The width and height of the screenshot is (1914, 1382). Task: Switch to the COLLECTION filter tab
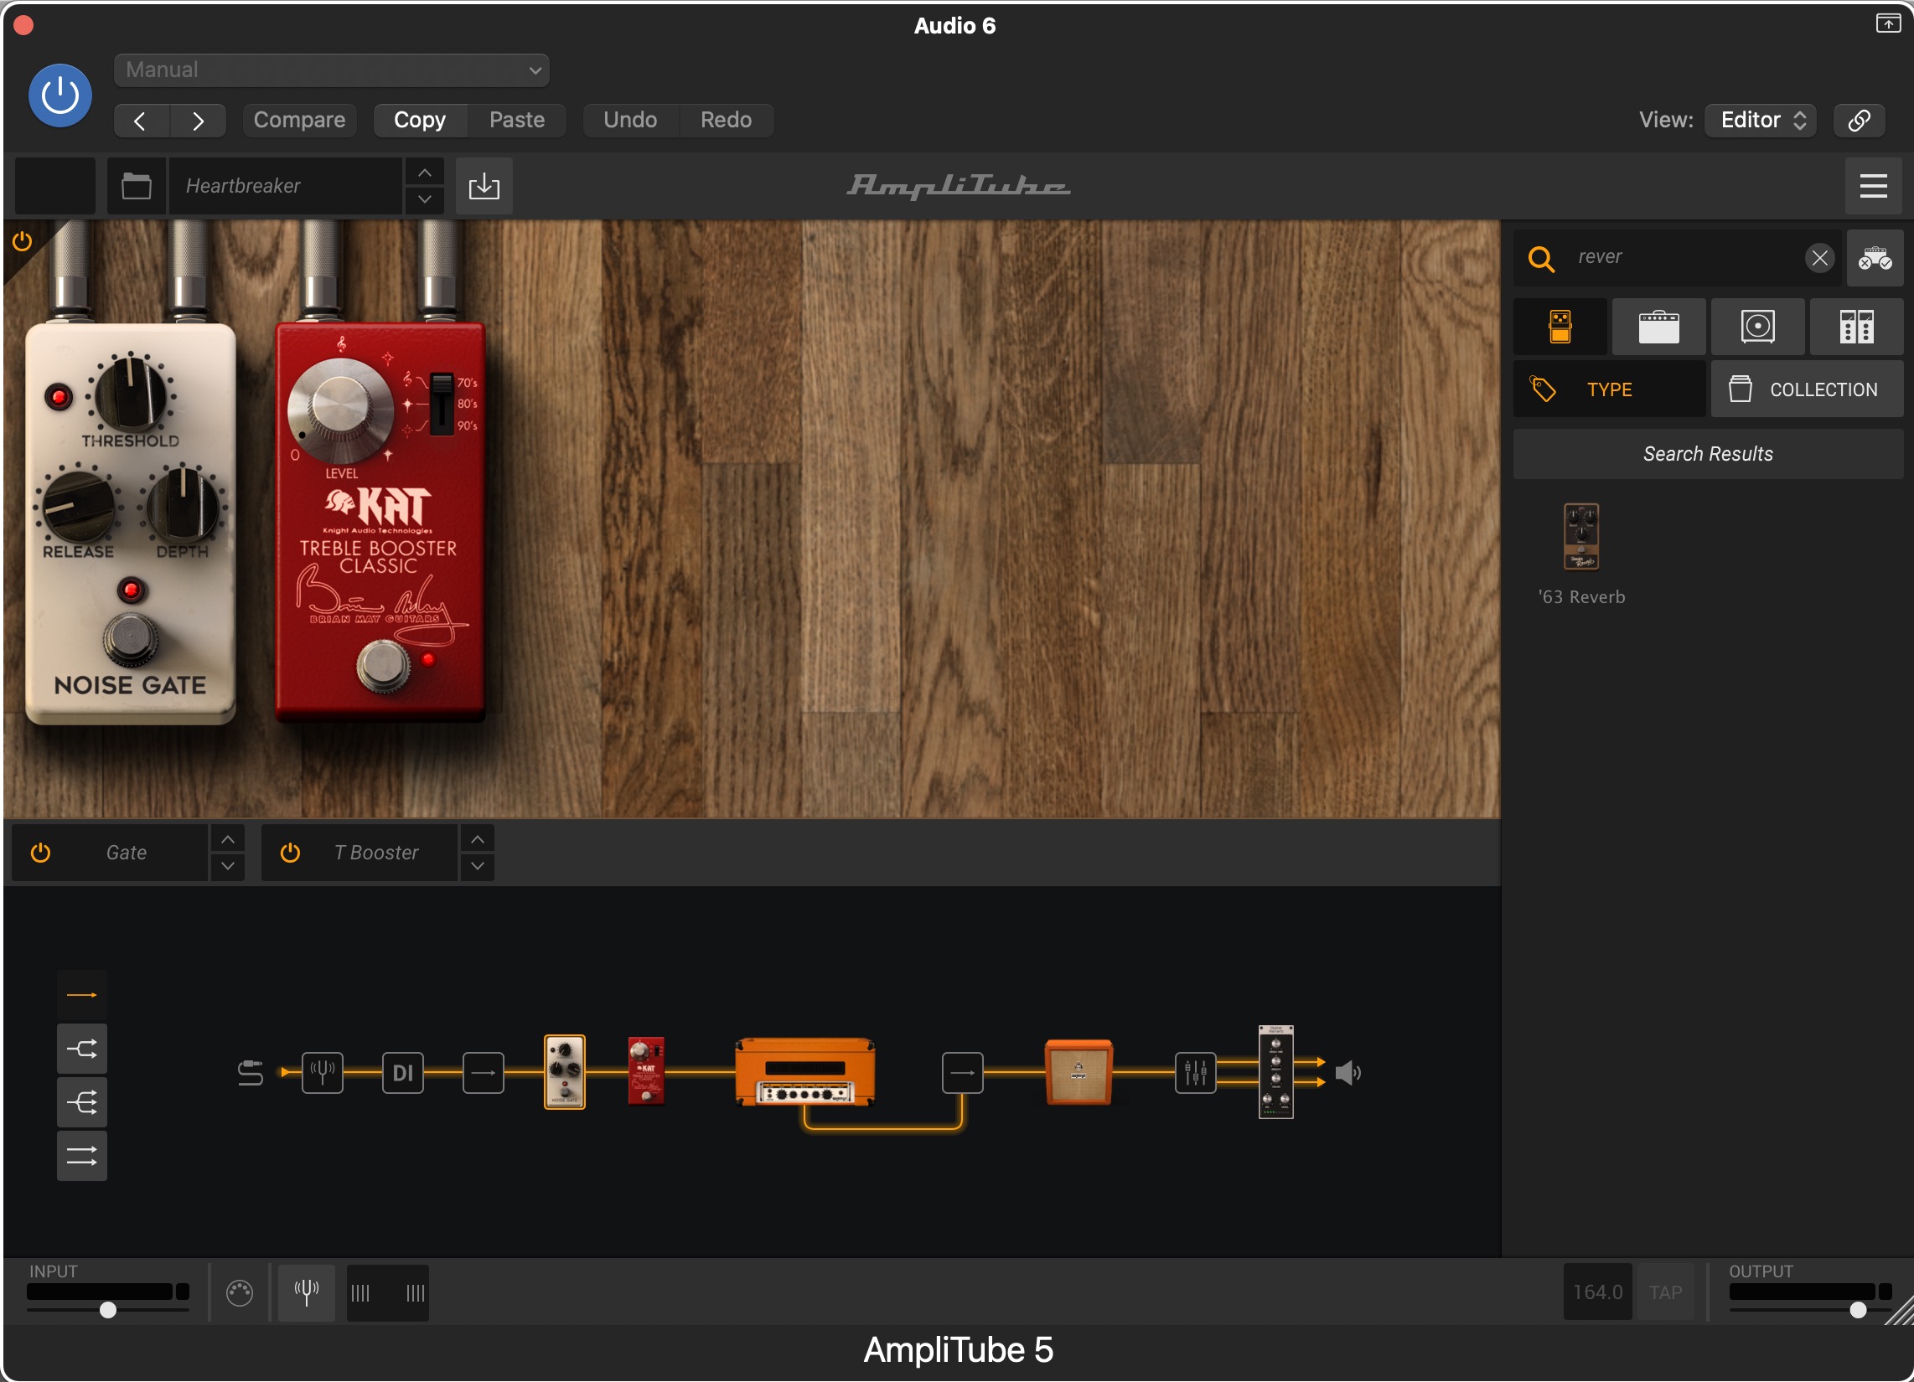click(x=1806, y=389)
